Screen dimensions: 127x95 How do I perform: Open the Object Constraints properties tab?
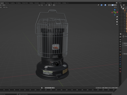pos(120,64)
